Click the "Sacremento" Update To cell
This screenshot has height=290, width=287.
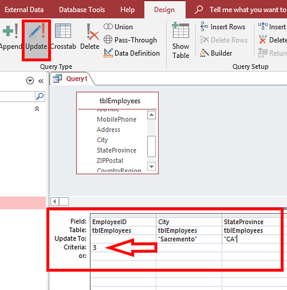tap(189, 239)
